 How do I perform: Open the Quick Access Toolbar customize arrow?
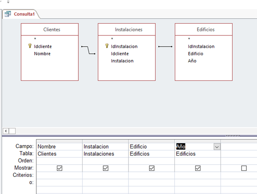point(8,2)
